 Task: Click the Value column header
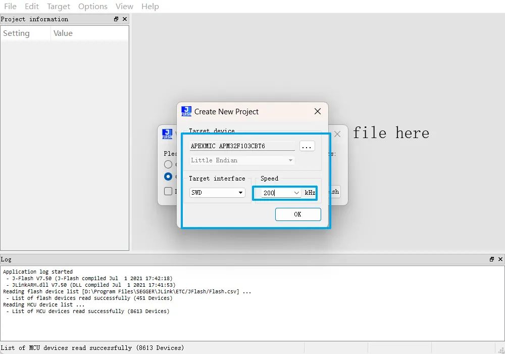point(63,33)
